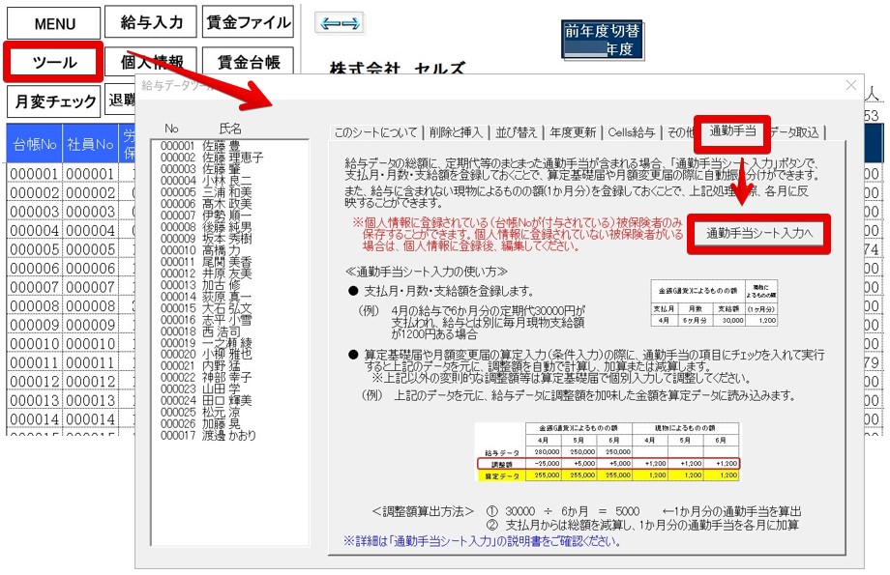Close the 給与データツール dialog
Image resolution: width=890 pixels, height=575 pixels.
point(851,85)
